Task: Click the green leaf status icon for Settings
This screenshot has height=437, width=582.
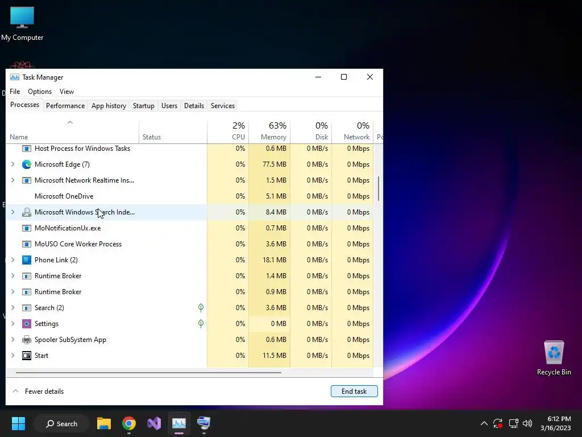Action: click(201, 323)
